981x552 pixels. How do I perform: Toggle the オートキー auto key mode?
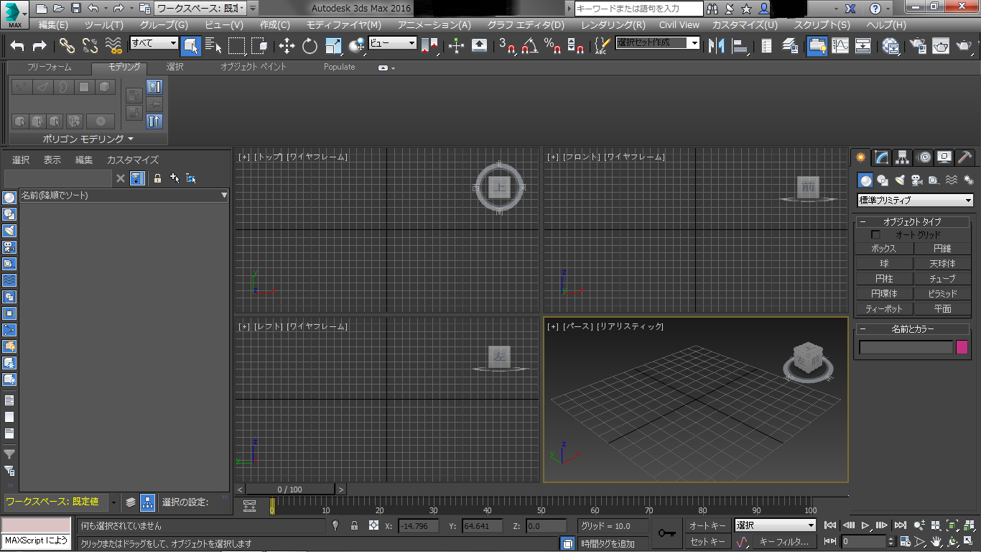click(707, 525)
